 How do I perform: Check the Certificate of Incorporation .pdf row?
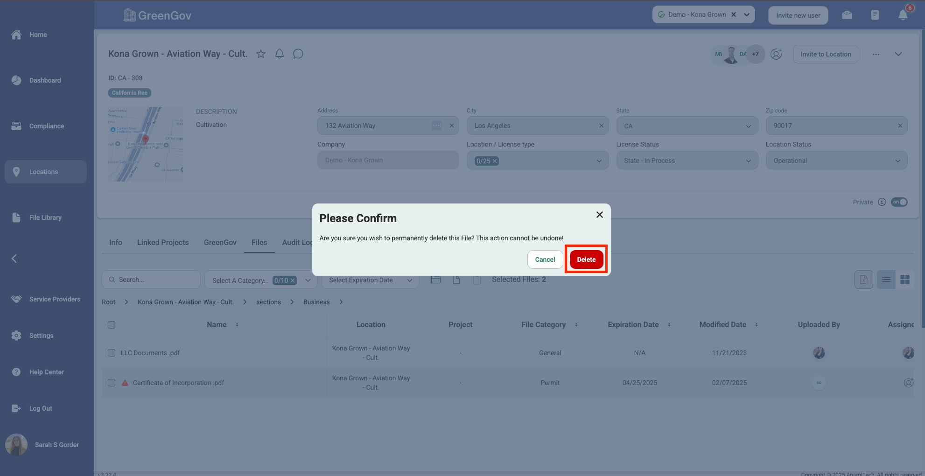coord(112,383)
